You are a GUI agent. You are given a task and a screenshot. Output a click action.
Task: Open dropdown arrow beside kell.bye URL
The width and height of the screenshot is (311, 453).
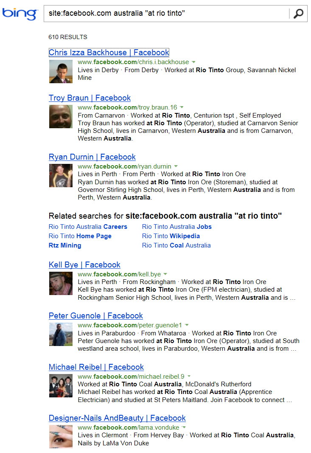(165, 274)
